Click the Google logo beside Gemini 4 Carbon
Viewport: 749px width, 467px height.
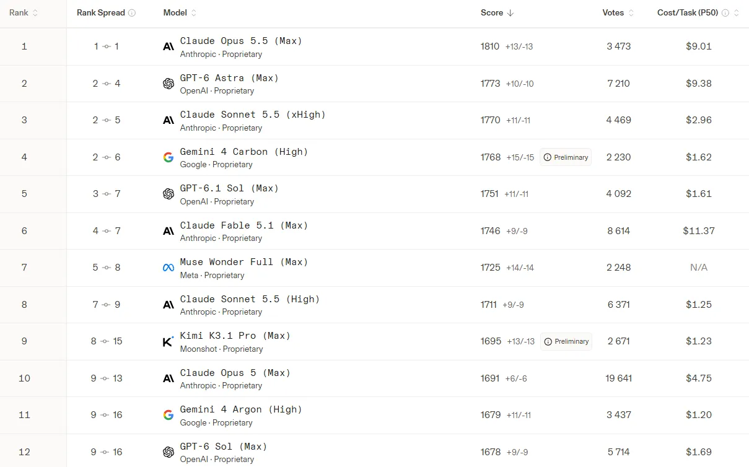point(168,157)
